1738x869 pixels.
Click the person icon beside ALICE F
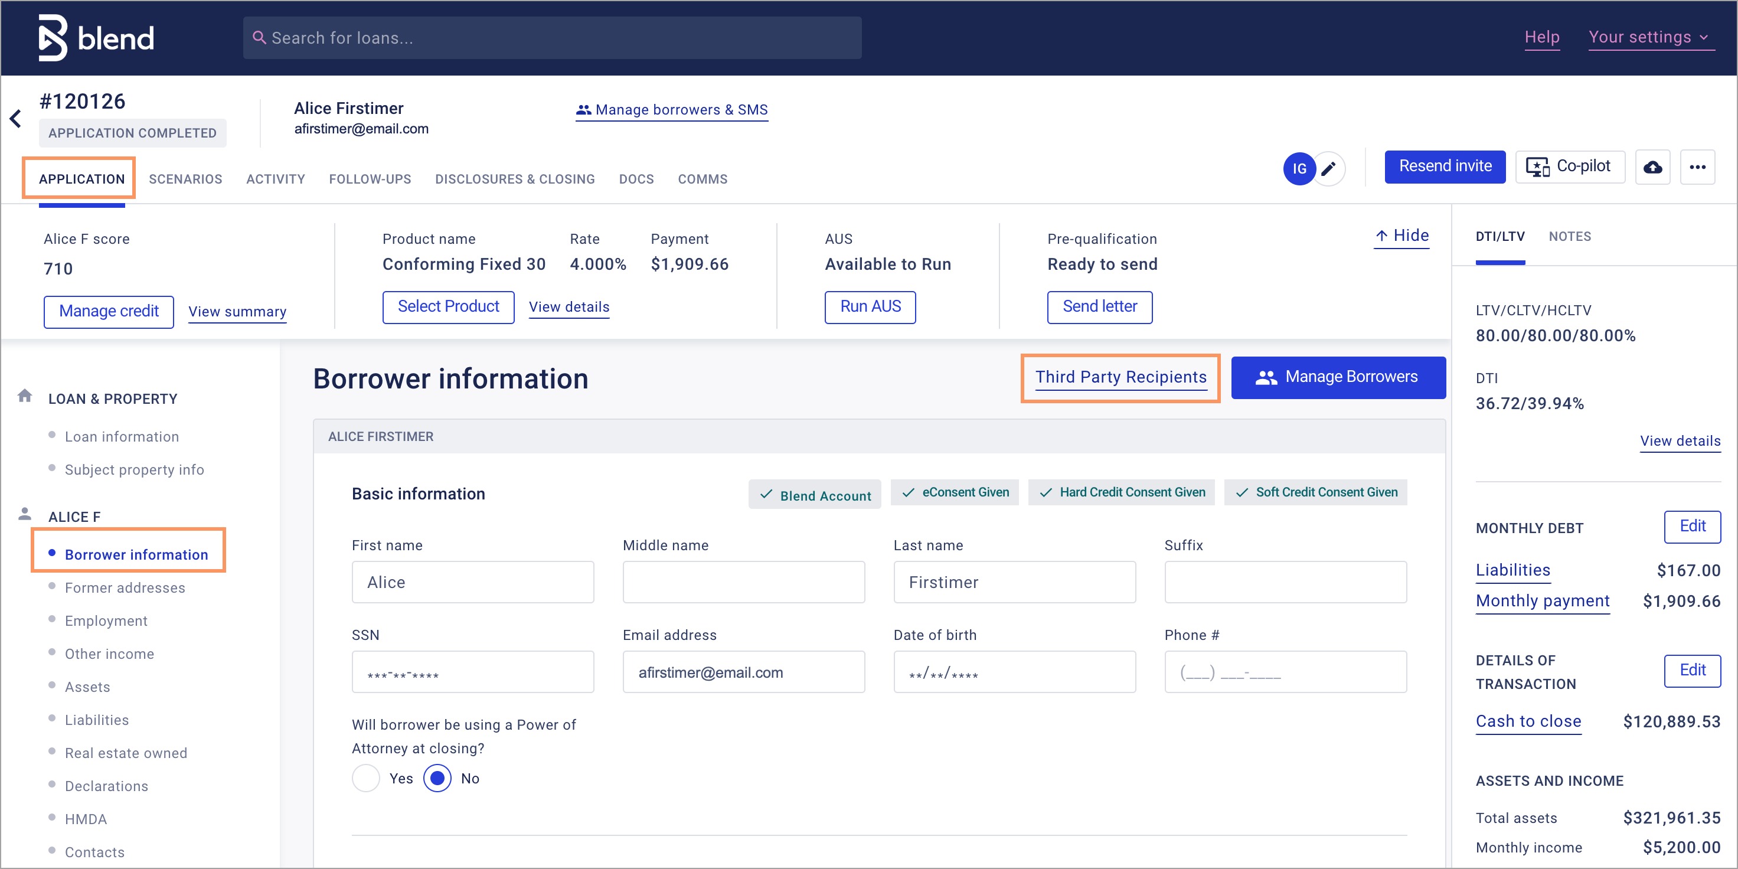click(25, 514)
